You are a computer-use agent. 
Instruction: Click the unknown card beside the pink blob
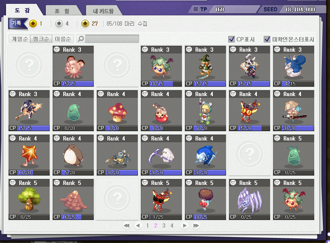(x=117, y=199)
